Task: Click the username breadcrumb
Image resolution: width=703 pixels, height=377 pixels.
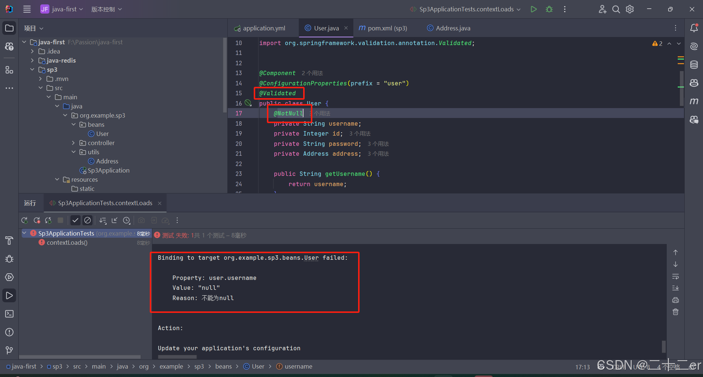Action: tap(294, 366)
